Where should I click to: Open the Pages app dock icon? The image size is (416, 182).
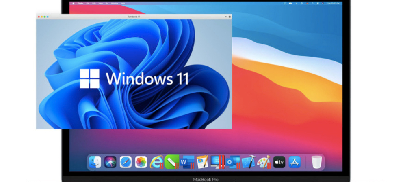[202, 162]
